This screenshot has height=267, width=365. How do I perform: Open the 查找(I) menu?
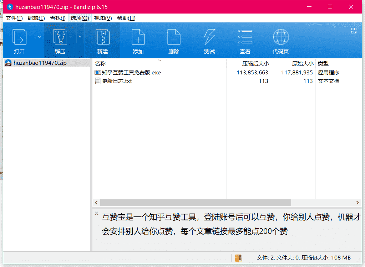click(x=57, y=18)
